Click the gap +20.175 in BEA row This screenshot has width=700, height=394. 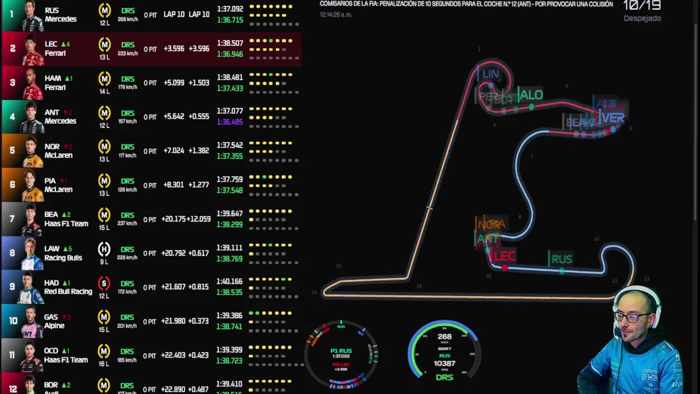[174, 219]
